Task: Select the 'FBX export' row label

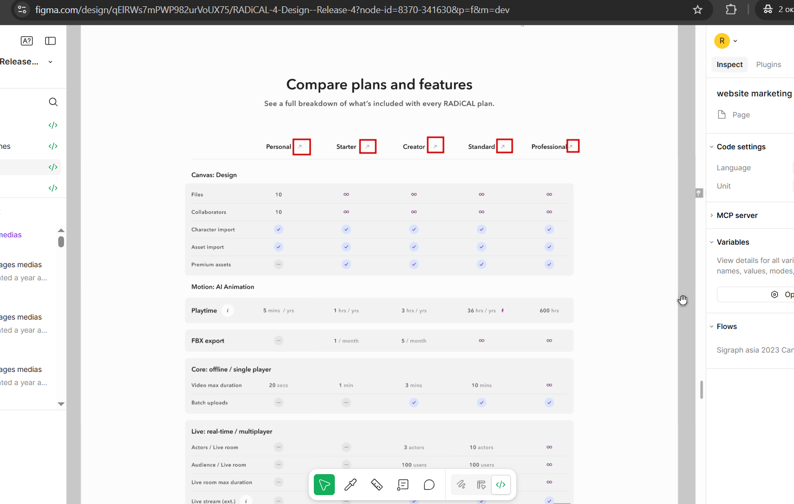Action: point(208,341)
